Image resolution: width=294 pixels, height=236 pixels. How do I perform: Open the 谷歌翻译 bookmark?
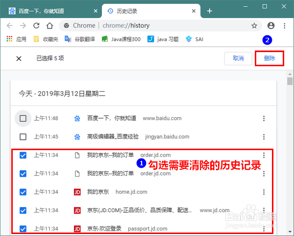pos(80,39)
